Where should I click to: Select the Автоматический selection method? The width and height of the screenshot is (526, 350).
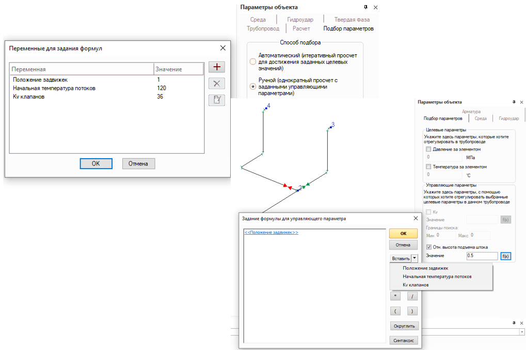coord(253,62)
